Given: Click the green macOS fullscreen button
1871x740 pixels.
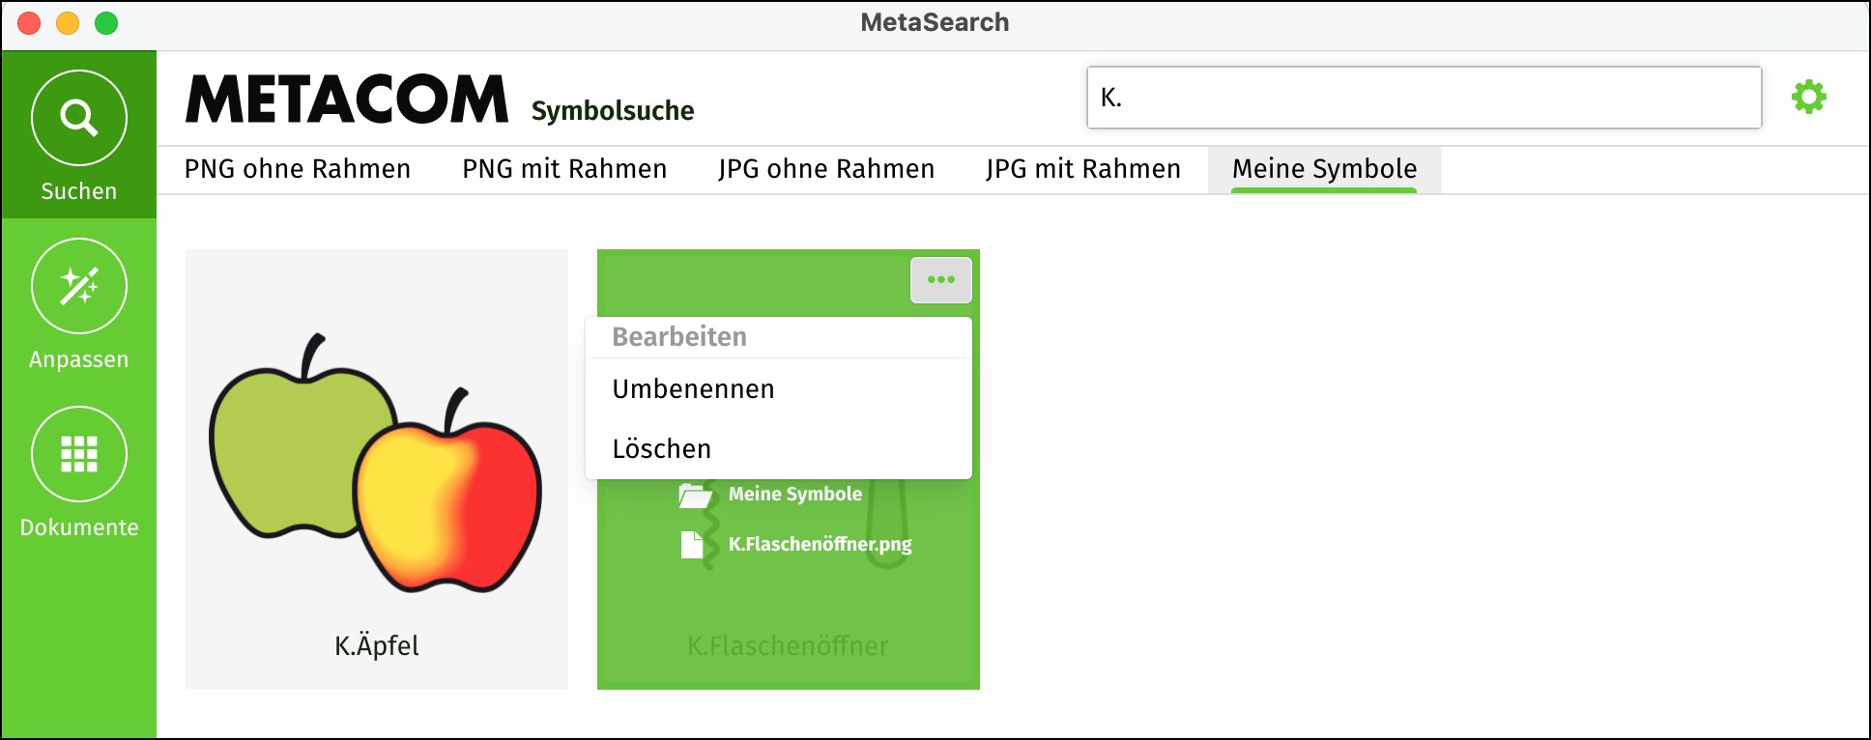Looking at the screenshot, I should pyautogui.click(x=106, y=23).
